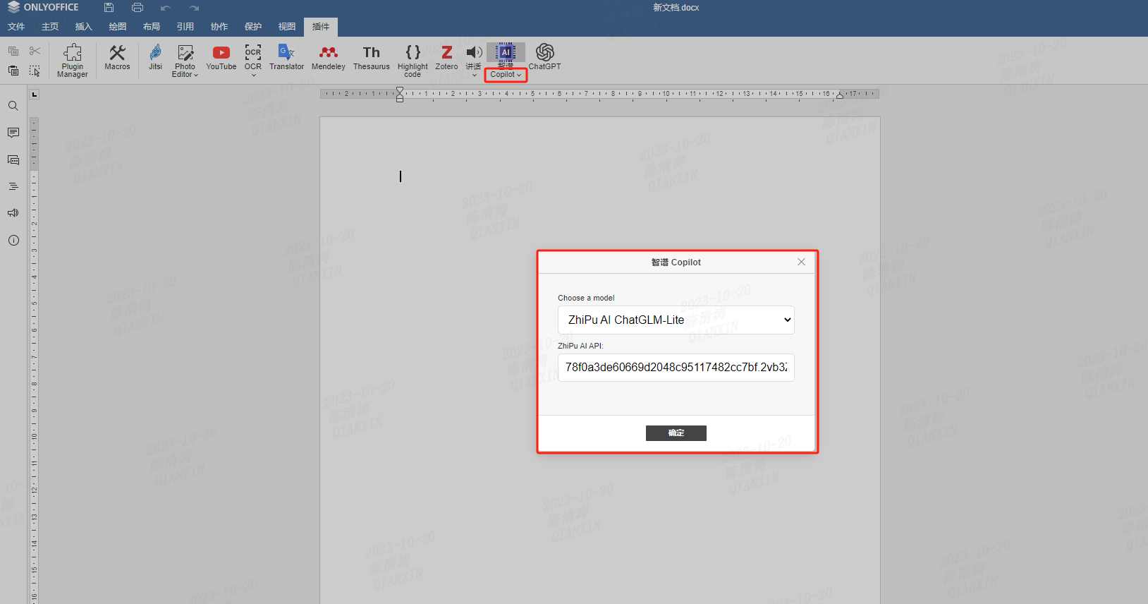Expand the Photo Editor dropdown arrow

click(196, 75)
